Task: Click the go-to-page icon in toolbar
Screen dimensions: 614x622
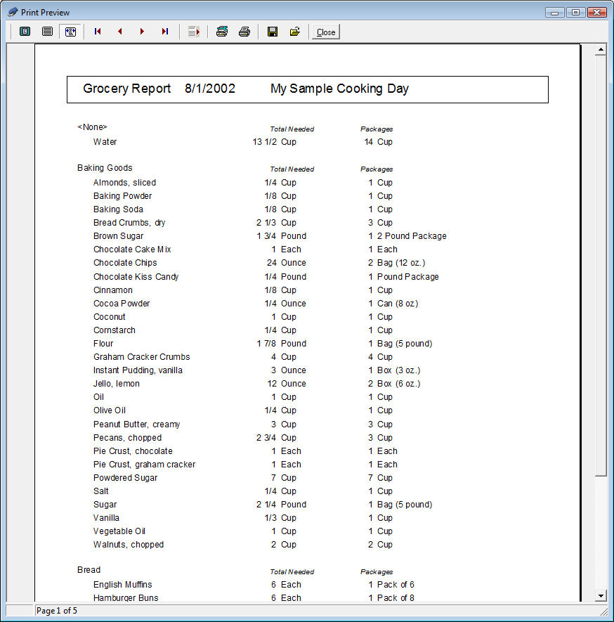Action: tap(194, 32)
